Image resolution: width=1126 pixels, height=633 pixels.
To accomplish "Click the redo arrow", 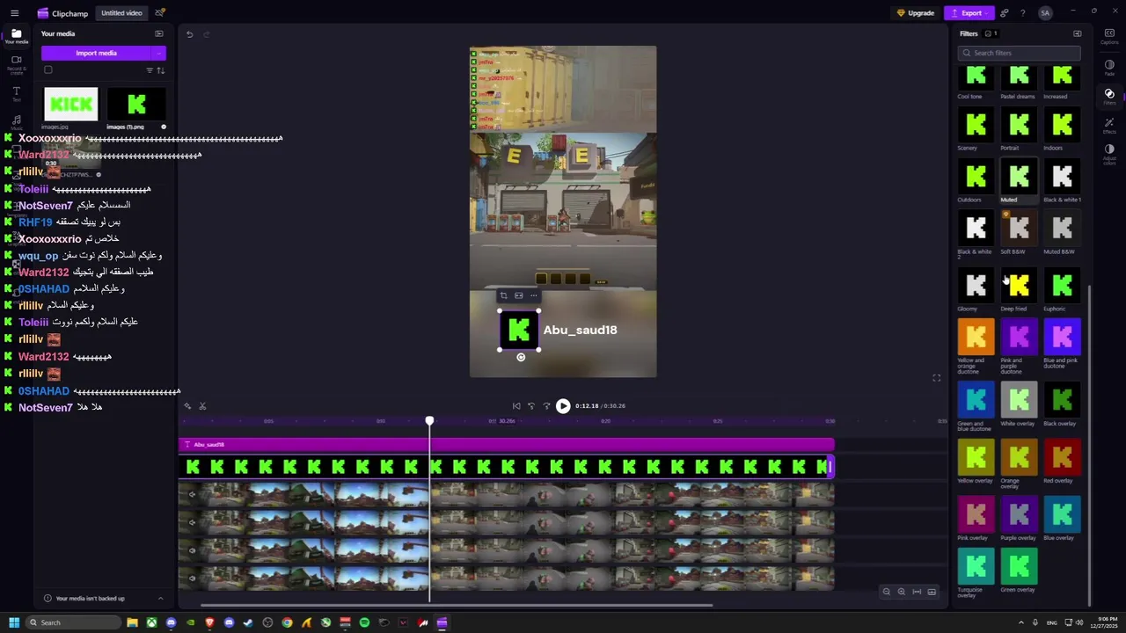I will [207, 34].
